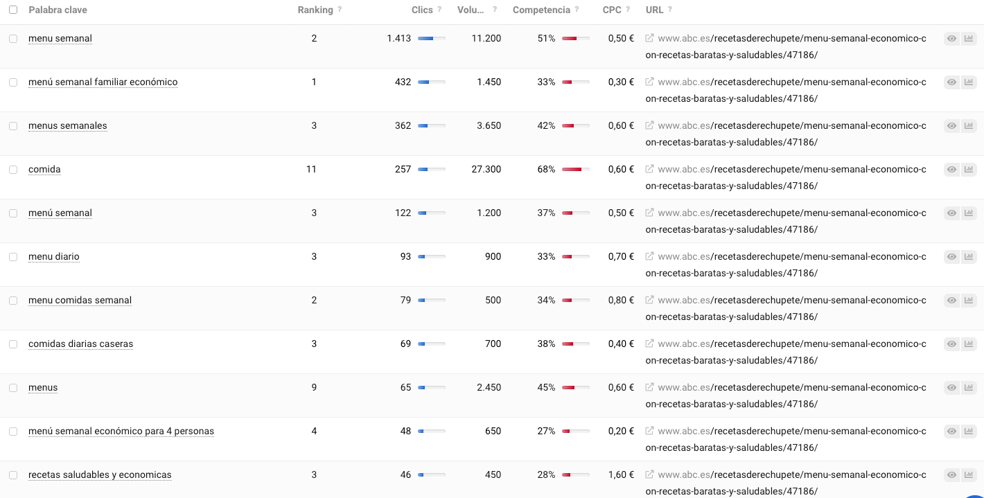This screenshot has height=498, width=984.
Task: Select checkbox next to 'comida' keyword
Action: 13,170
